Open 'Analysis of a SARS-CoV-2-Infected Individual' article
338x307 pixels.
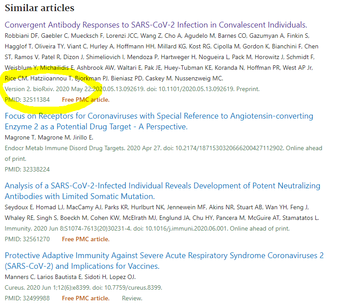163,191
